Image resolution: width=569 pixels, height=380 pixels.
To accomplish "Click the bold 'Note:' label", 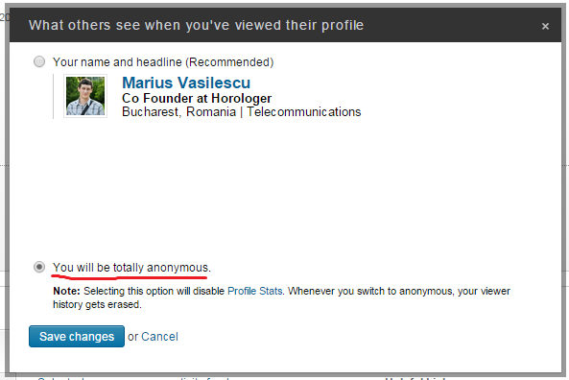I will [66, 291].
